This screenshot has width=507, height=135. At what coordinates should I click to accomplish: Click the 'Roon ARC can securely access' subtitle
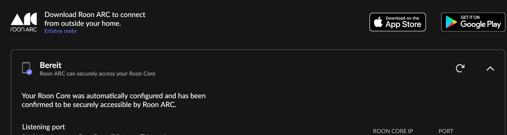click(x=97, y=74)
